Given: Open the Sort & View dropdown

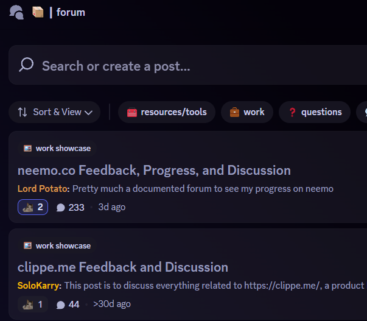Looking at the screenshot, I should 55,112.
